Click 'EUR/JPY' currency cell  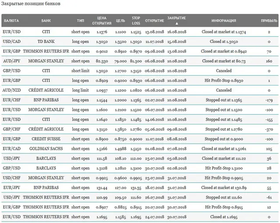point(12,188)
